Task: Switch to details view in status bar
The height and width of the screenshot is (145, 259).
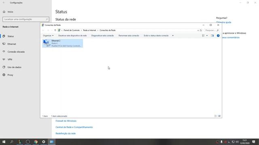Action: [x=216, y=116]
